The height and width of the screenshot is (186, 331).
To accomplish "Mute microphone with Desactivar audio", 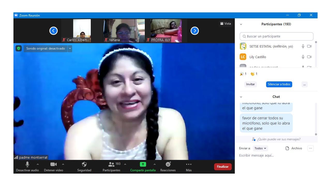I will click(x=27, y=167).
